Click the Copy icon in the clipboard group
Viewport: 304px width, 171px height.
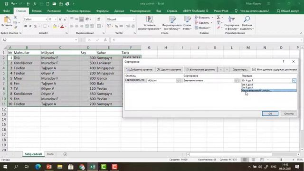pos(15,22)
